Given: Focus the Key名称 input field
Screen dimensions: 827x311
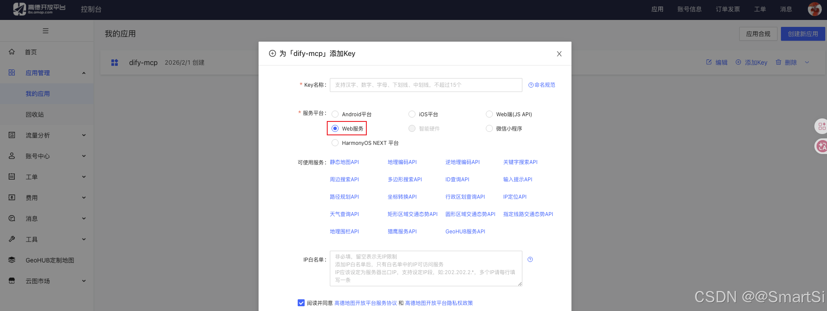Looking at the screenshot, I should point(426,85).
